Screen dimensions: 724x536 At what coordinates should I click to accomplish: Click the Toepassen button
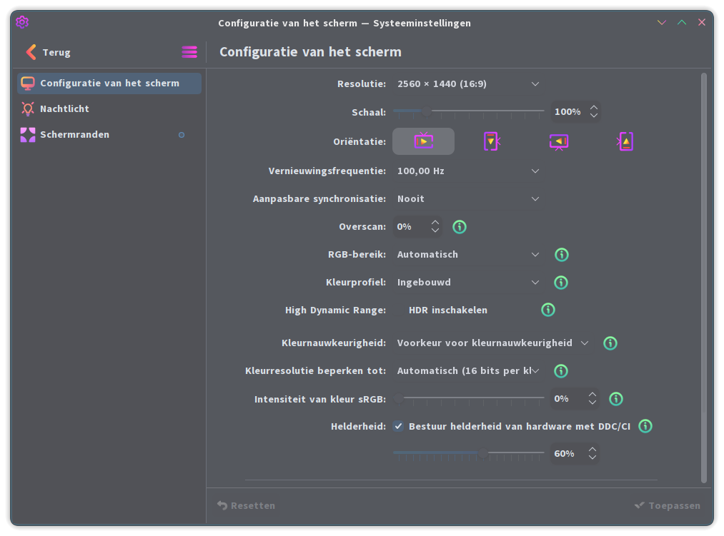668,505
